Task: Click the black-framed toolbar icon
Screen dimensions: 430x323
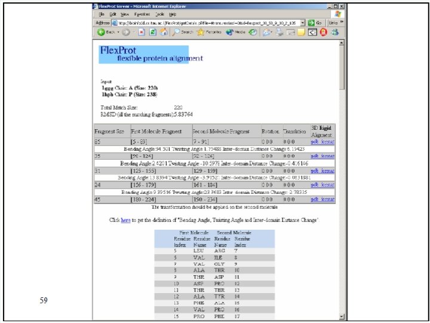Action: point(312,32)
